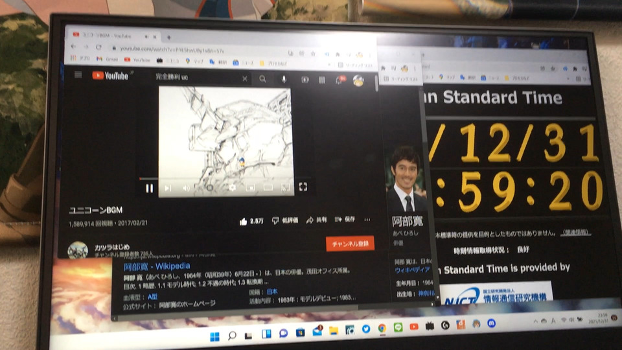The width and height of the screenshot is (622, 350).
Task: Open the マップ bookmark
Action: (x=194, y=61)
